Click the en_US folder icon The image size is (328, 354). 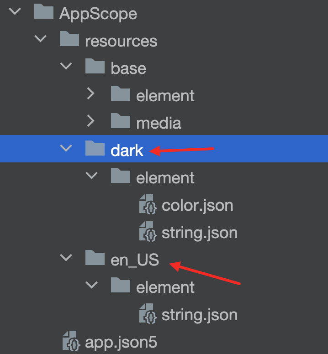point(95,258)
